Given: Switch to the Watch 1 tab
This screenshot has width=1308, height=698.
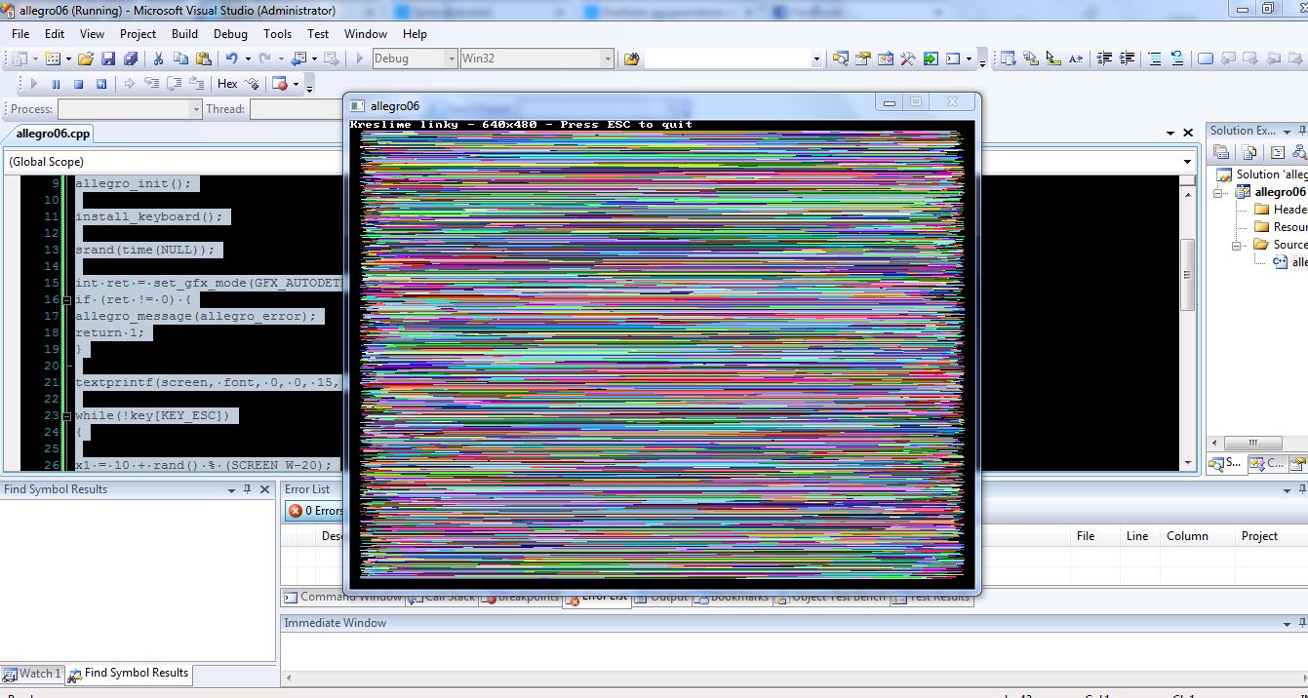Looking at the screenshot, I should tap(32, 674).
